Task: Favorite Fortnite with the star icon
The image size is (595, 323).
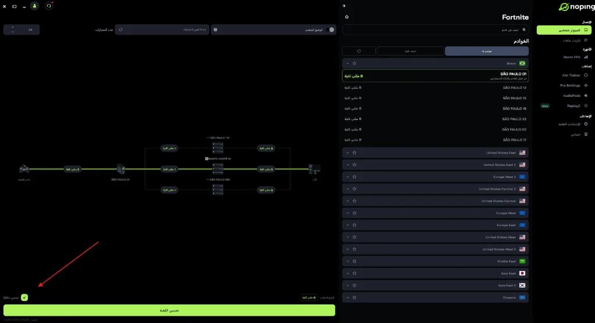Action: coord(346,17)
